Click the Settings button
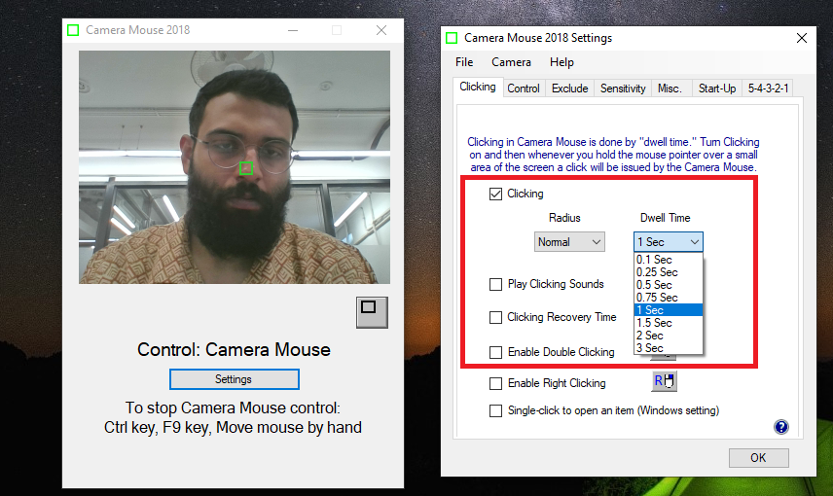This screenshot has height=496, width=833. (x=235, y=379)
